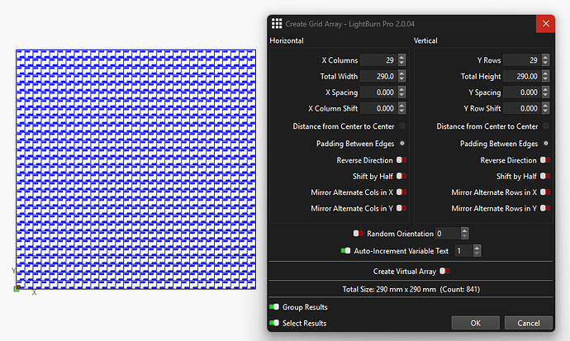
Task: Click the blue grid array preview
Action: click(135, 169)
